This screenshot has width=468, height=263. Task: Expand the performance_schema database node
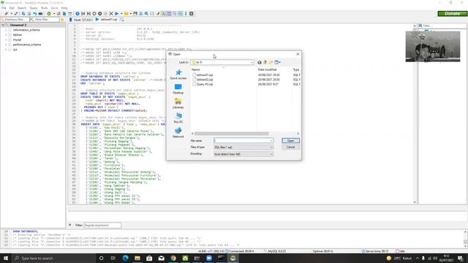click(6, 45)
